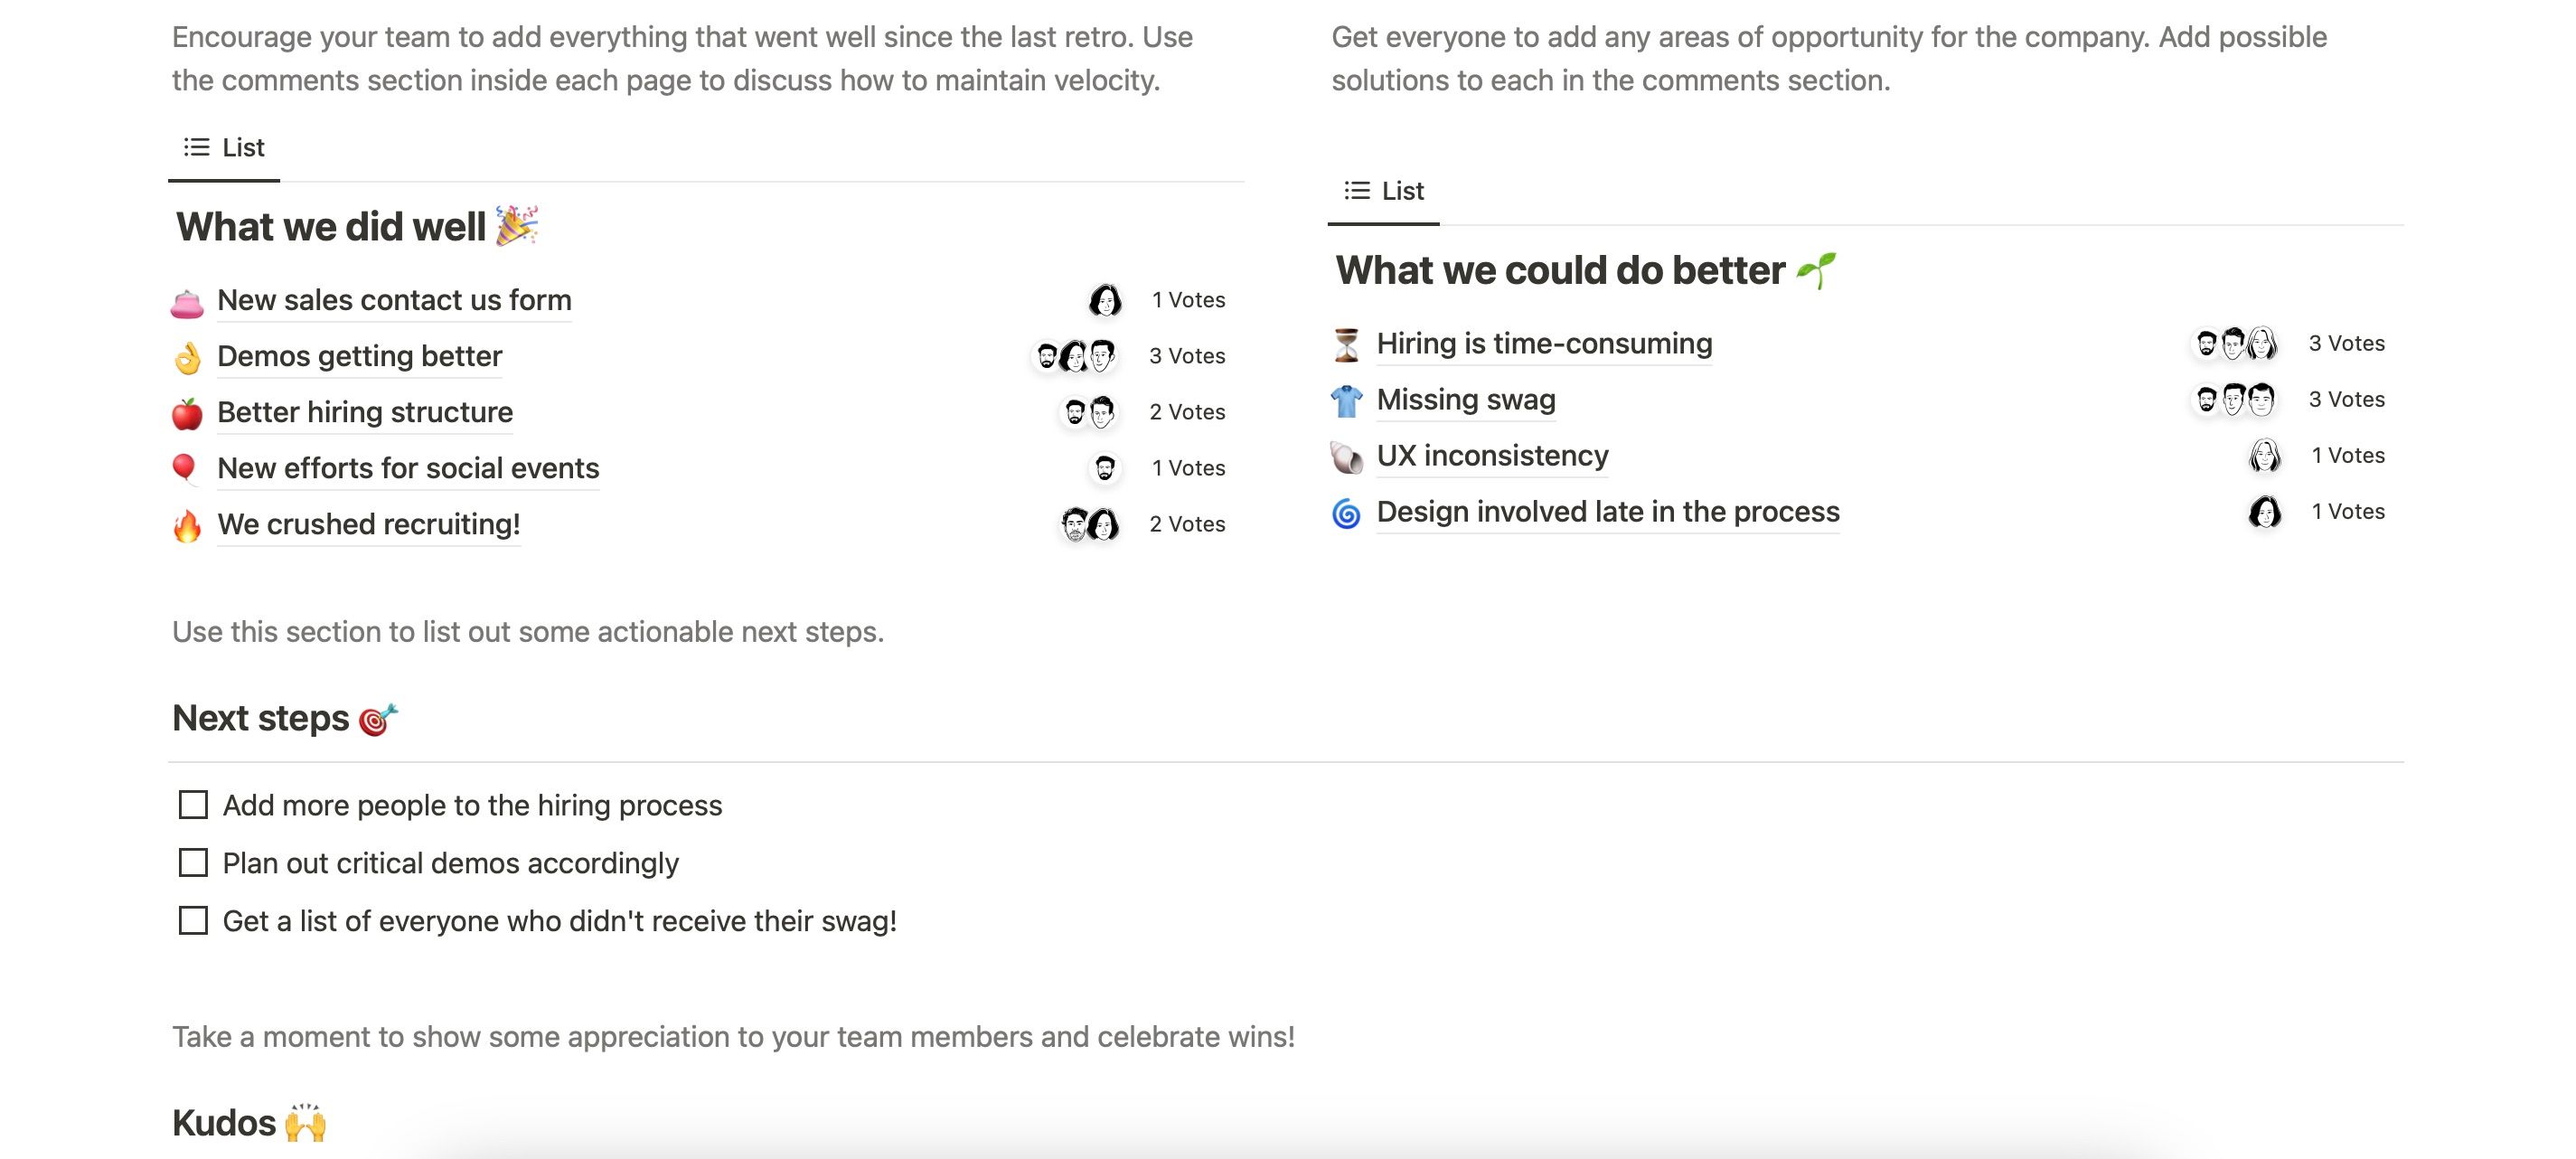Click the pink icon beside New sales contact us form
2576x1159 pixels.
point(187,302)
